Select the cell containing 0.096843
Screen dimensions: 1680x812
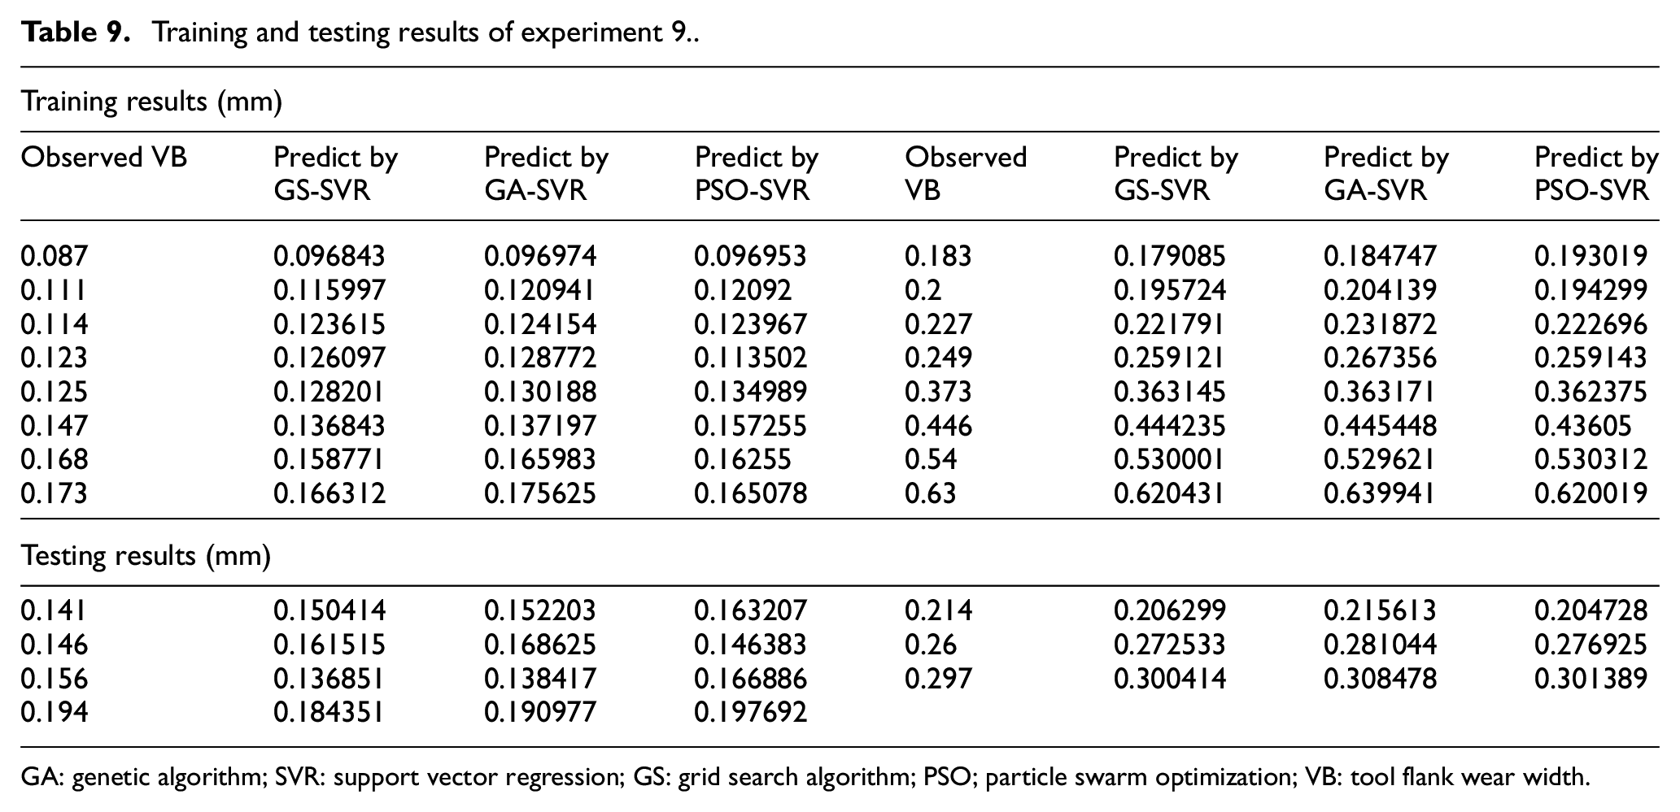(329, 256)
